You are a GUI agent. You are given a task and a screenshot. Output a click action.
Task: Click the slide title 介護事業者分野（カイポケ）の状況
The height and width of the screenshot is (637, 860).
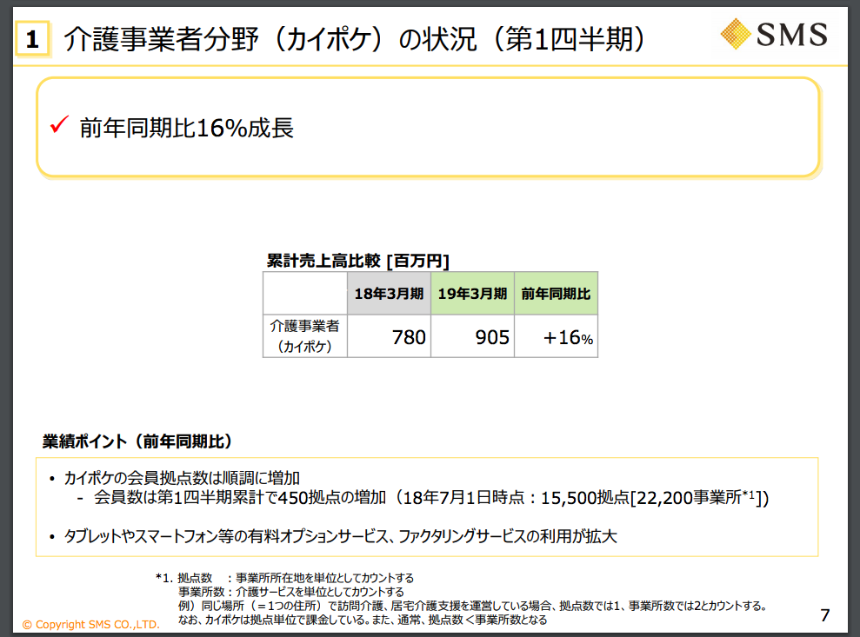tap(354, 39)
